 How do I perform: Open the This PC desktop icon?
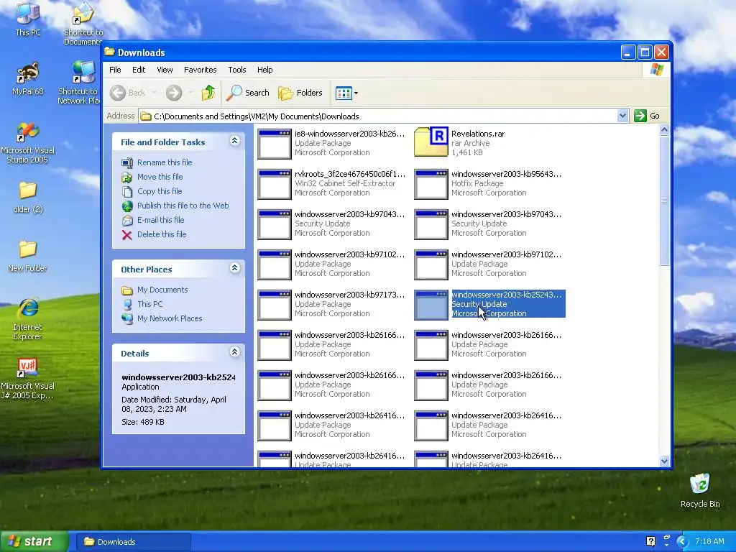click(28, 19)
